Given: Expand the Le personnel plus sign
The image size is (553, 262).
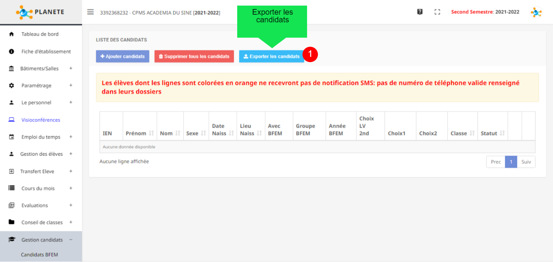Looking at the screenshot, I should (71, 103).
